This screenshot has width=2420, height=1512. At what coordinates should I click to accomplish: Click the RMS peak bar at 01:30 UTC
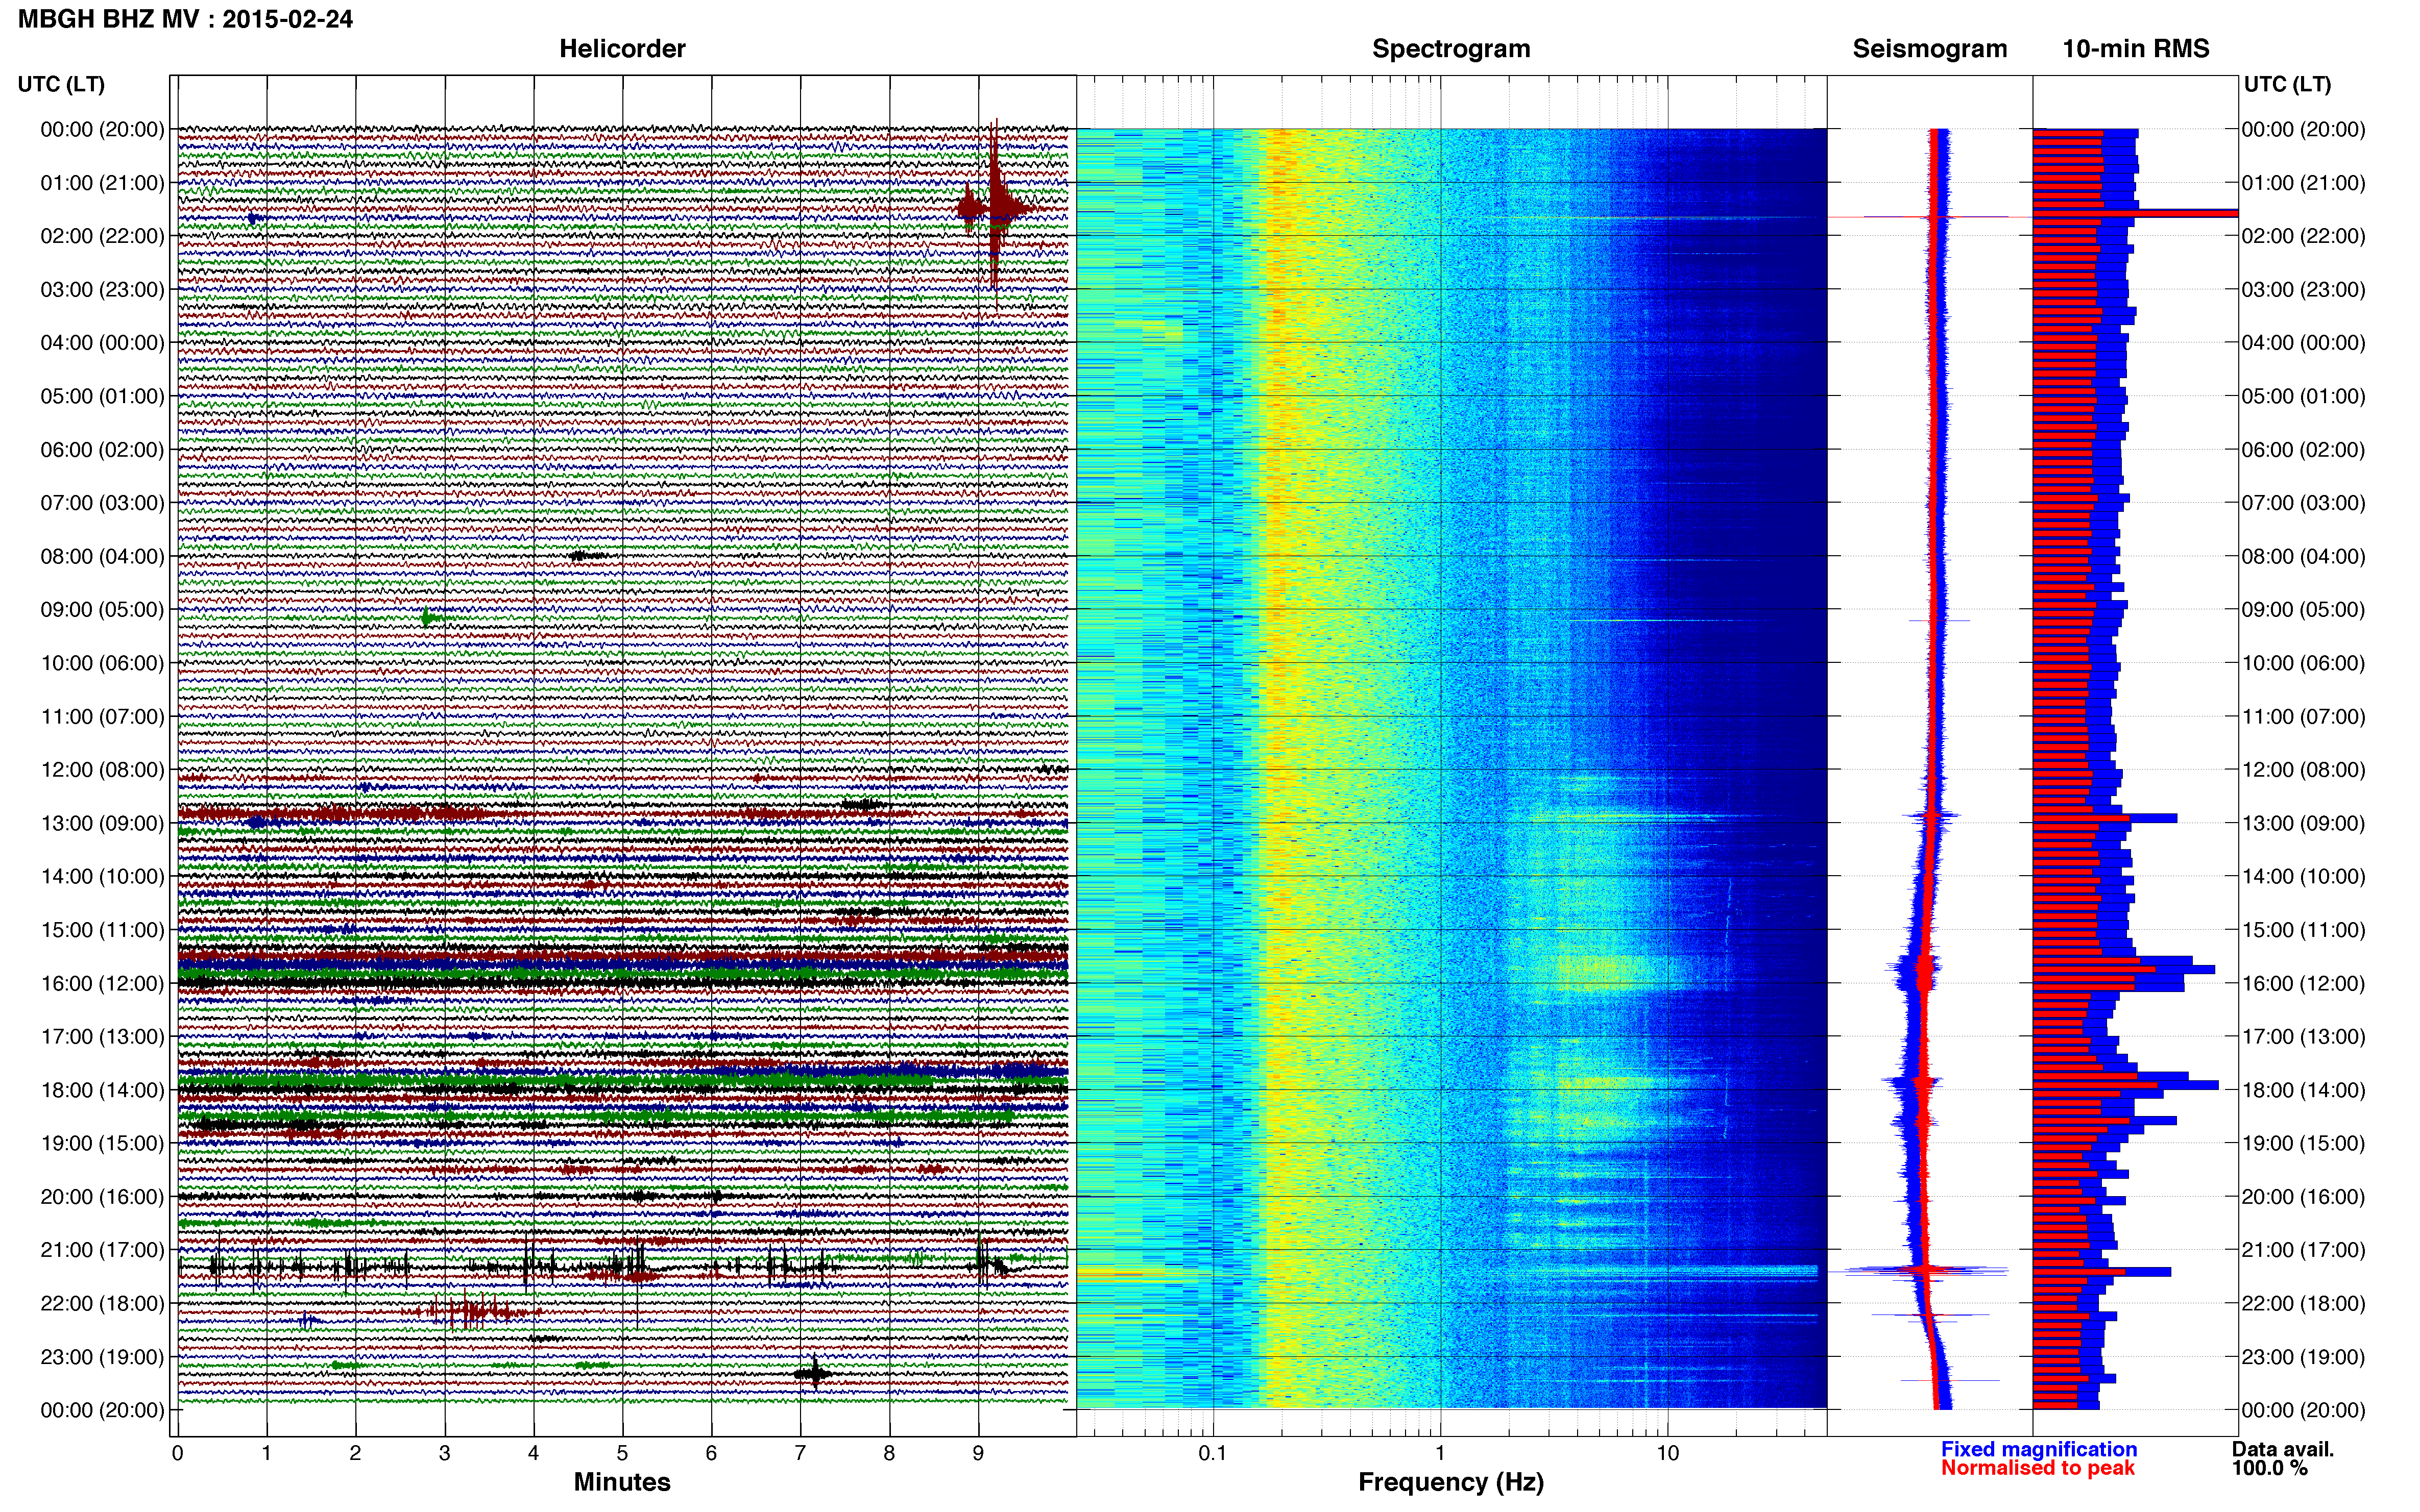(x=2136, y=213)
